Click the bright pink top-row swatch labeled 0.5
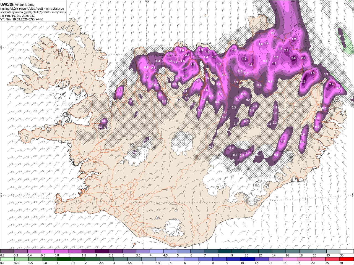This screenshot has width=354, height=265. 48,251
